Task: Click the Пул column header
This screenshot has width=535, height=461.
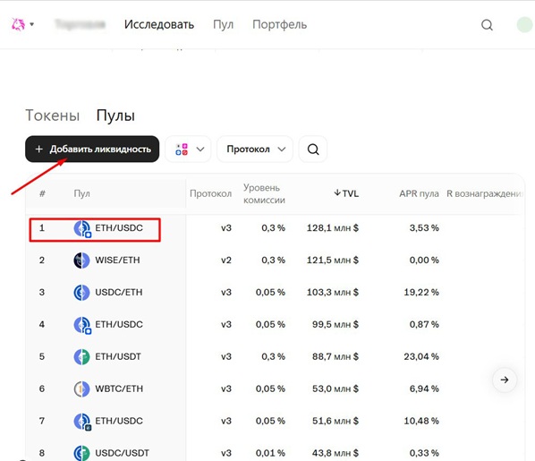Action: coord(82,193)
